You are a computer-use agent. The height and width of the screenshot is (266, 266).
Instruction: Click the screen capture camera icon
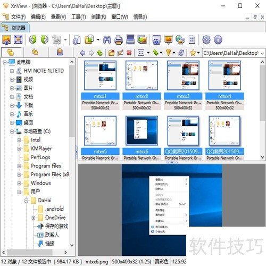(156, 39)
